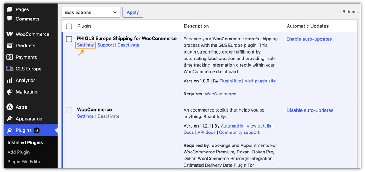The height and width of the screenshot is (172, 365).
Task: Click the WooCommerce logo icon in sidebar
Action: coord(9,34)
